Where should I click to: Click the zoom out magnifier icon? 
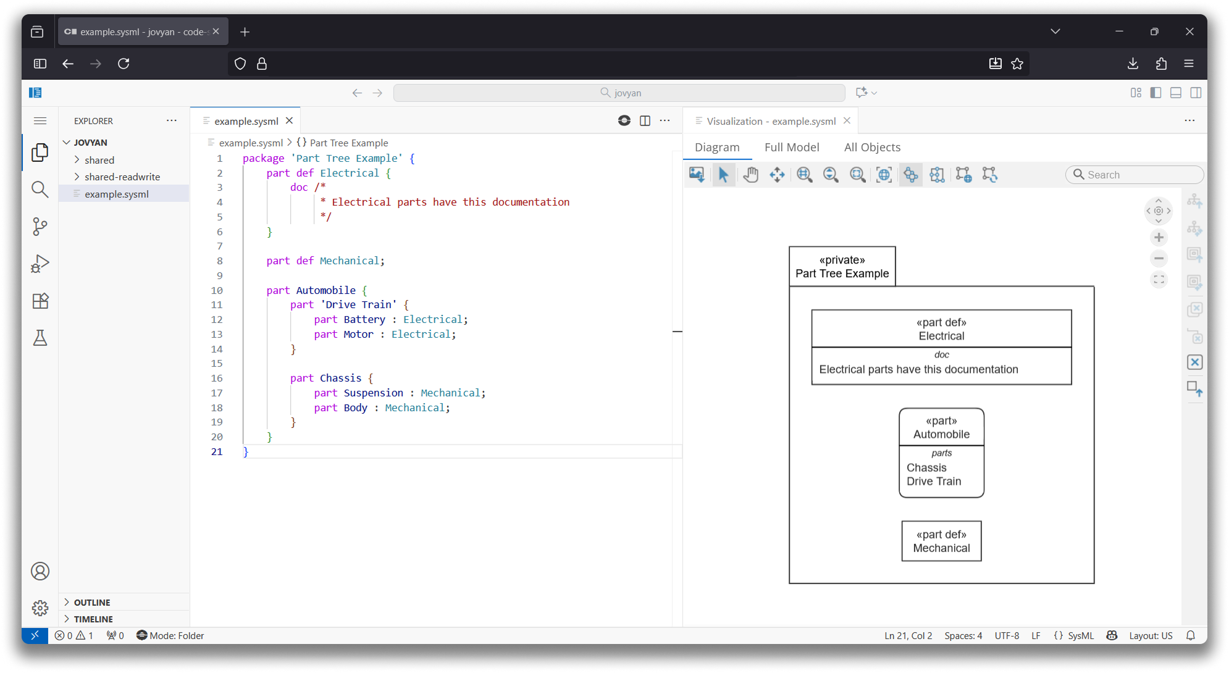[831, 175]
